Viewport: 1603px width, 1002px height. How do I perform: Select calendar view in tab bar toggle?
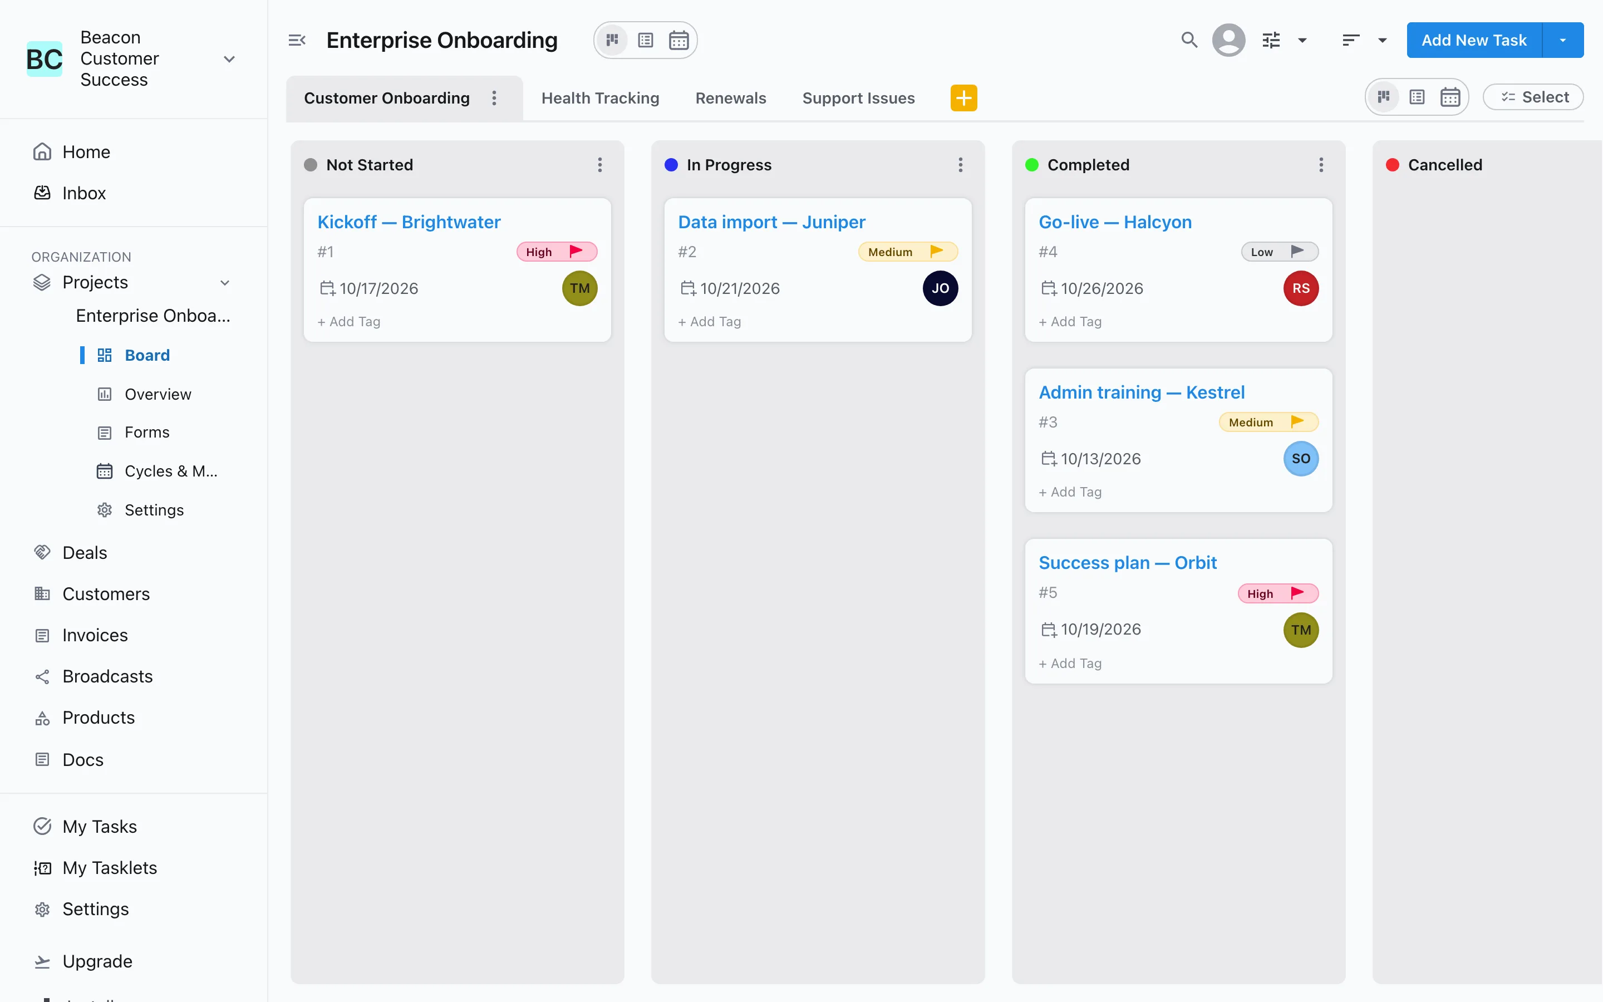pos(1450,97)
